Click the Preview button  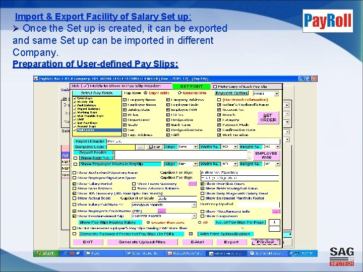coord(266,242)
